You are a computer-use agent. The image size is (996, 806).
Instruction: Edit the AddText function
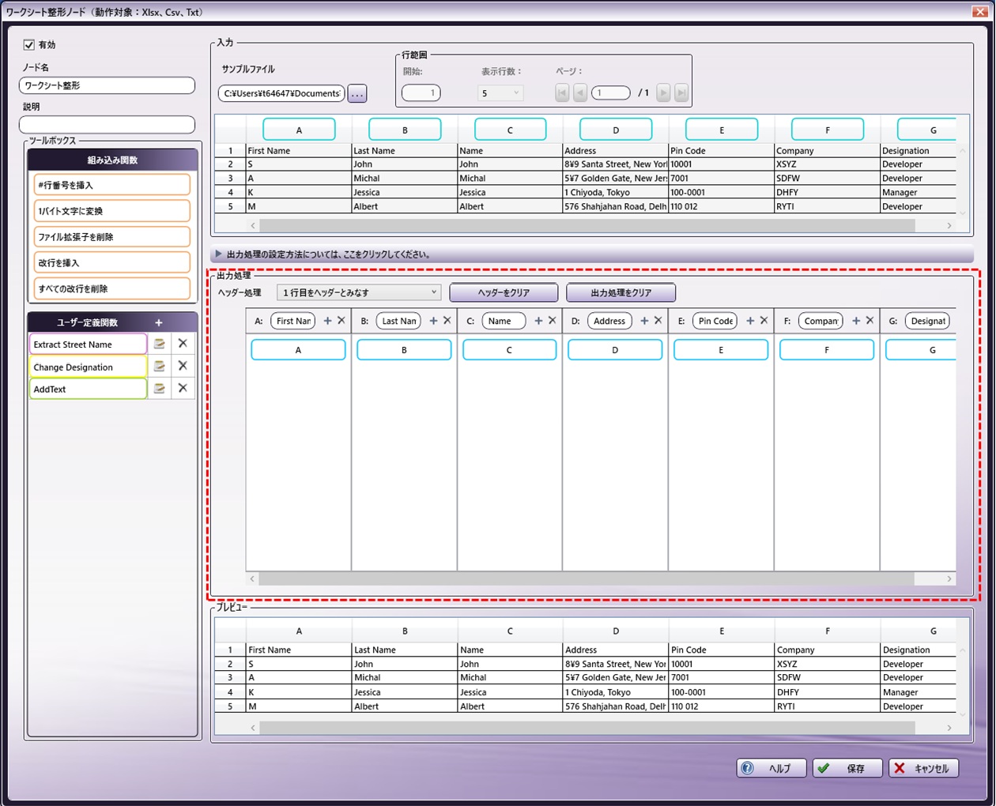tap(160, 389)
